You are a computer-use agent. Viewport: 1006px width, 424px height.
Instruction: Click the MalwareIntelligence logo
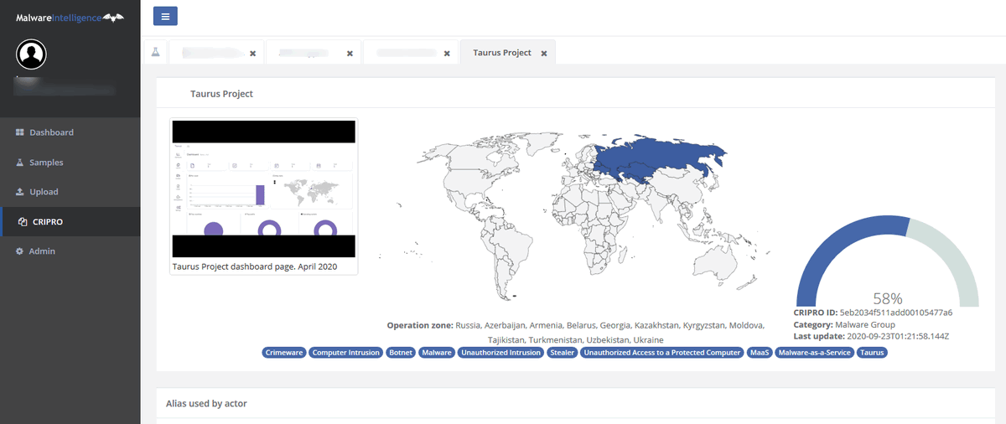[70, 17]
